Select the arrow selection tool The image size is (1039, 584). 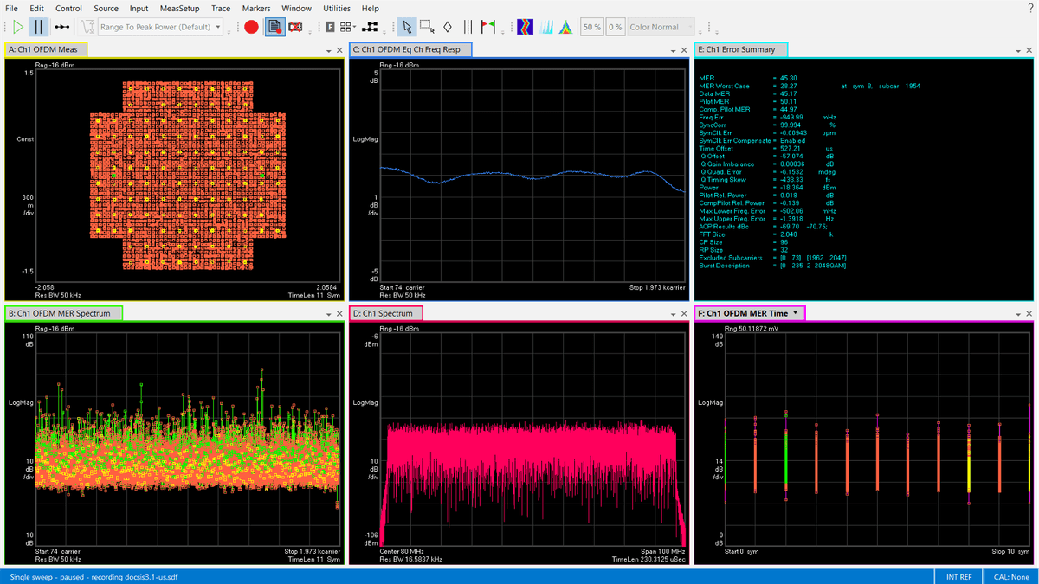405,26
